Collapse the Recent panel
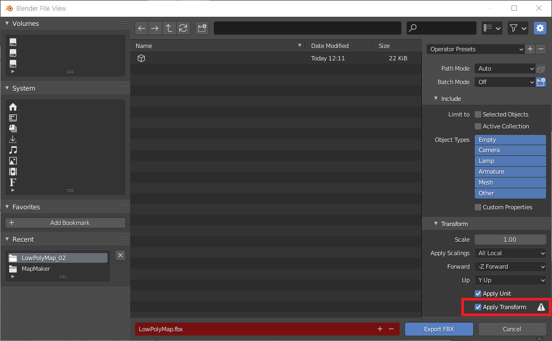The height and width of the screenshot is (341, 552). pyautogui.click(x=7, y=240)
